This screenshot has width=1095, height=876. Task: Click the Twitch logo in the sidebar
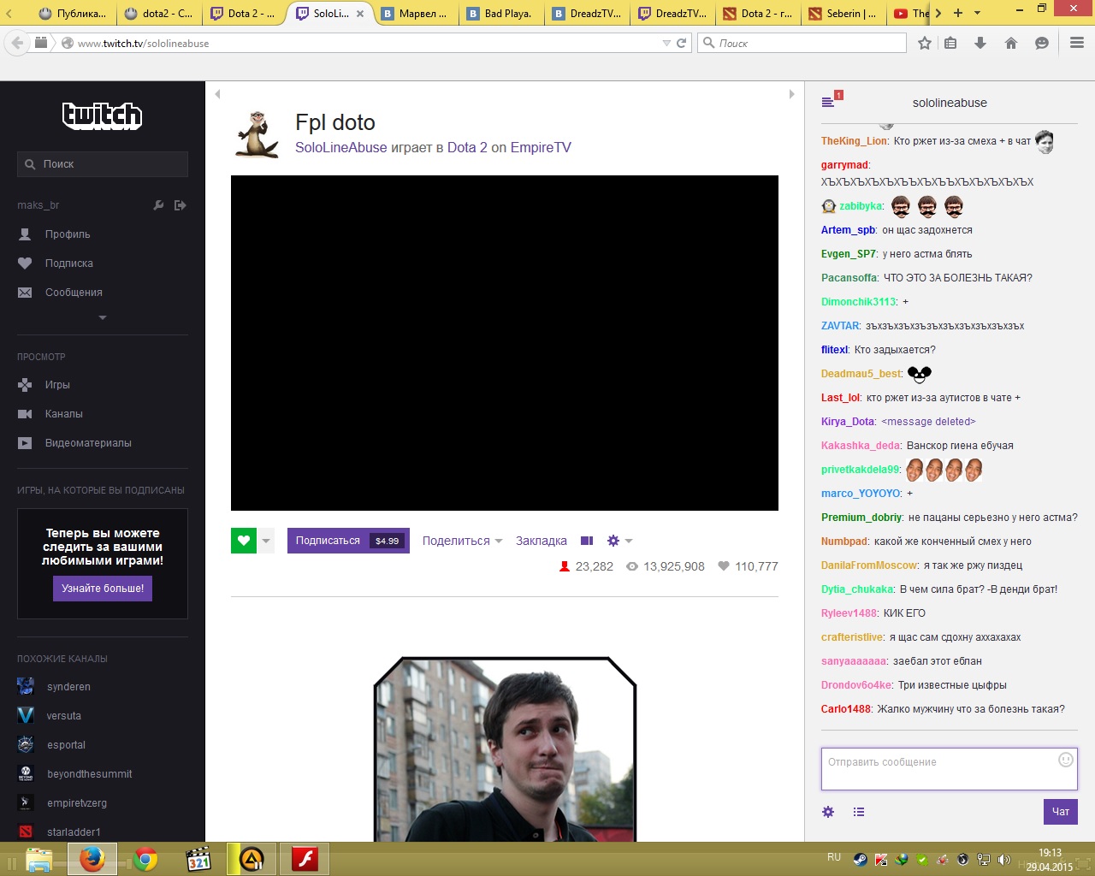(x=102, y=115)
